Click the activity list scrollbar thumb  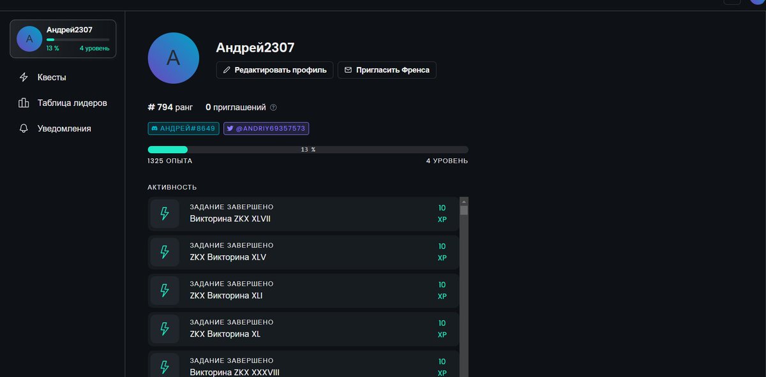pyautogui.click(x=464, y=210)
